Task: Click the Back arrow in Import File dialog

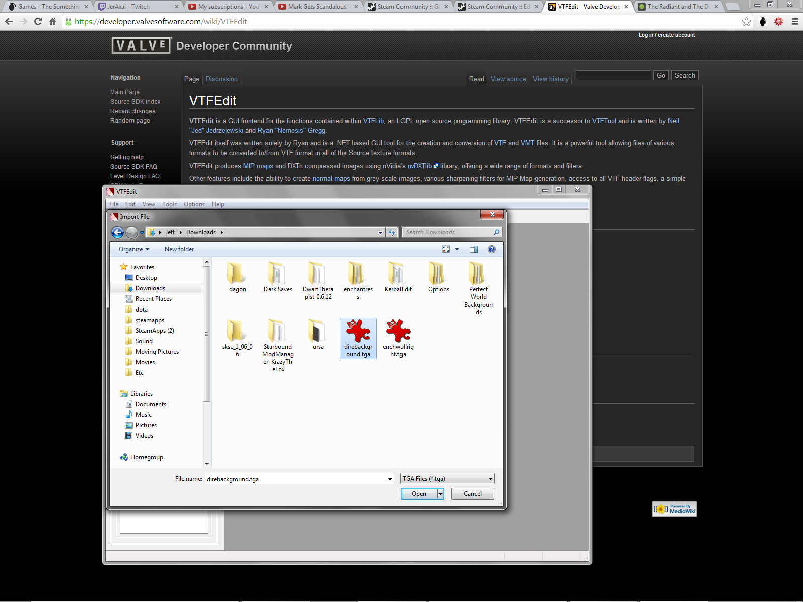Action: pos(117,232)
